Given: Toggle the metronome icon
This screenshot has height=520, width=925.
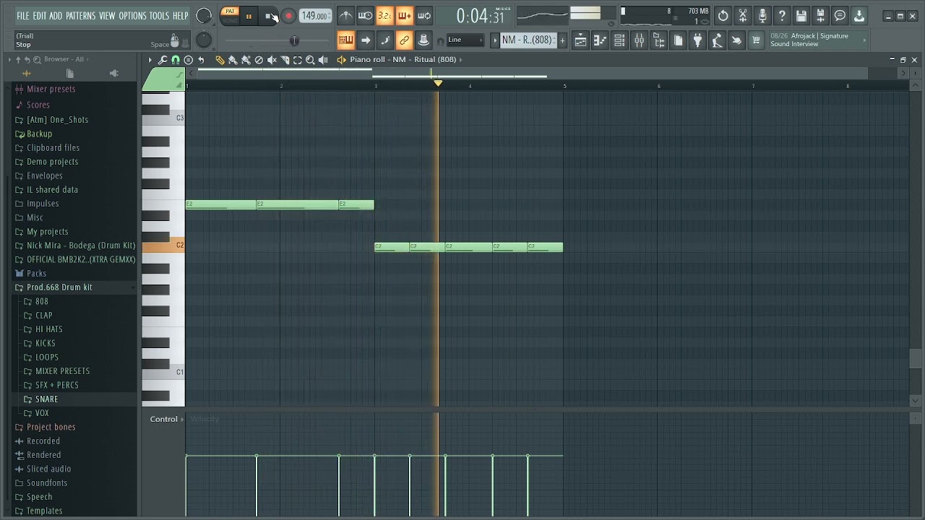Looking at the screenshot, I should (x=346, y=16).
